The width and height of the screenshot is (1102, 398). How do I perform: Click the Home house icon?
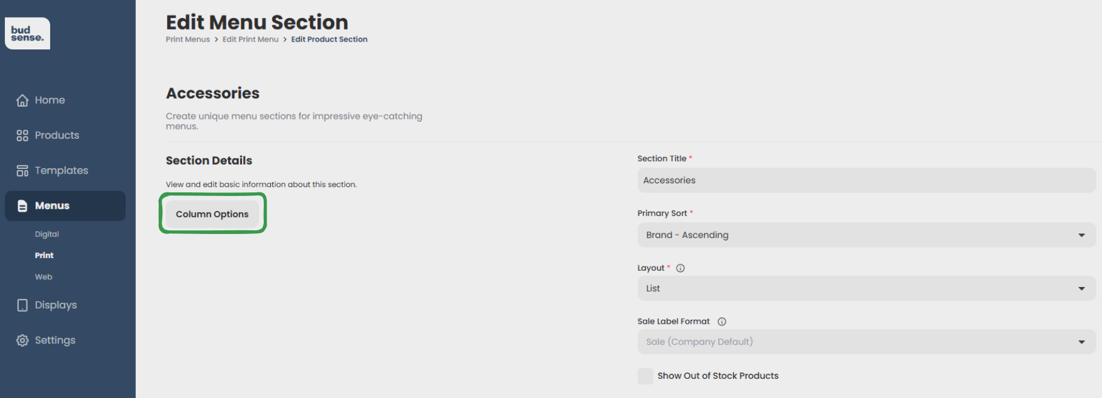pyautogui.click(x=22, y=100)
